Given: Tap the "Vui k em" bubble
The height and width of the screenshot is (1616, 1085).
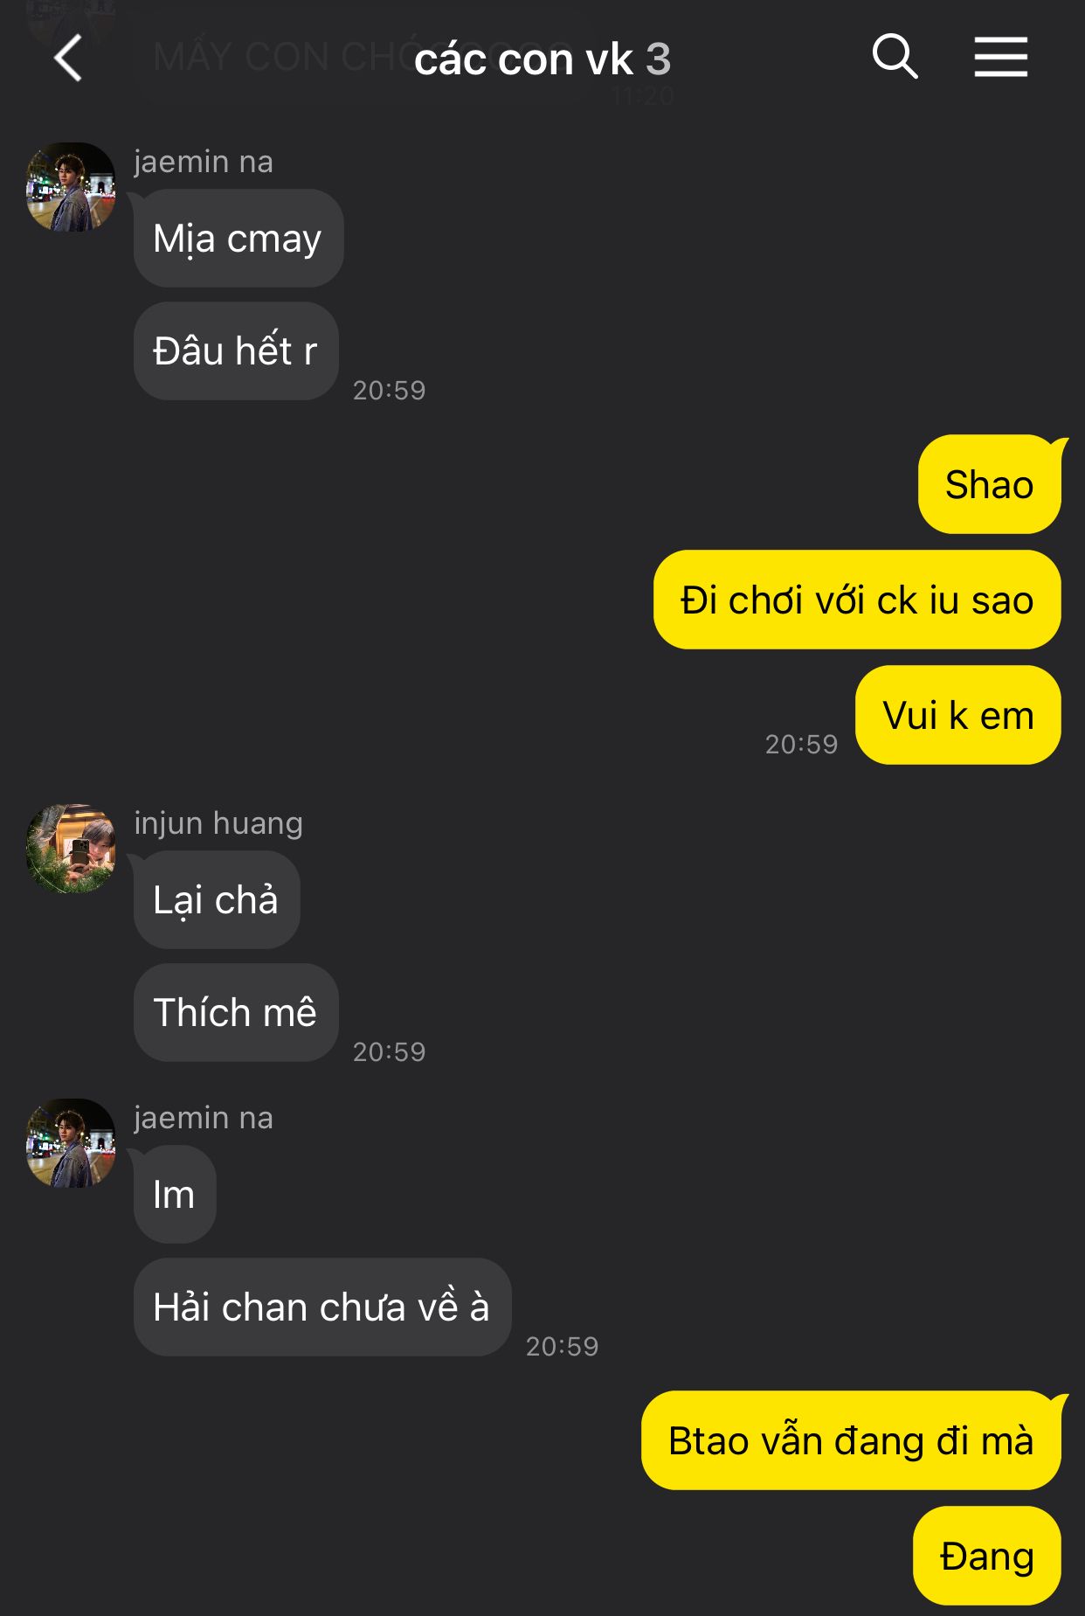Looking at the screenshot, I should point(958,716).
